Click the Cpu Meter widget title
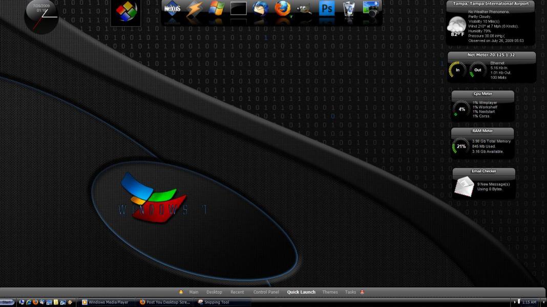Image resolution: width=547 pixels, height=307 pixels. [483, 94]
